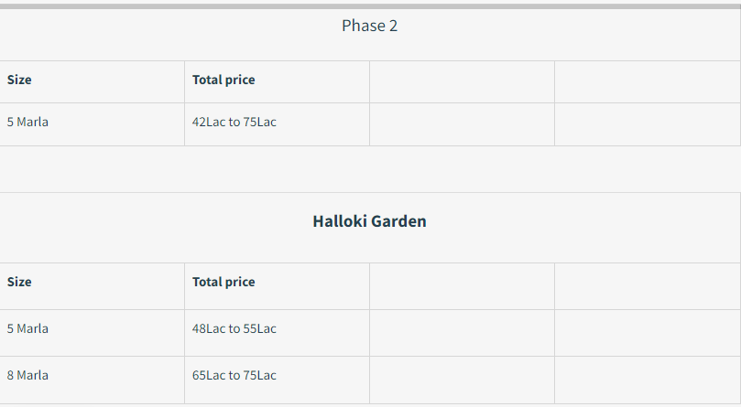The height and width of the screenshot is (407, 741).
Task: Click the 65Lac to 75Lac price cell
Action: click(234, 375)
